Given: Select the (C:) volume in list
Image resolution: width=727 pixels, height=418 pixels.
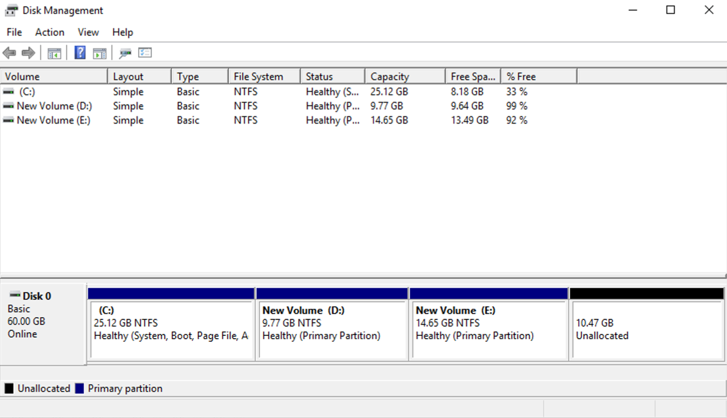Looking at the screenshot, I should 27,91.
